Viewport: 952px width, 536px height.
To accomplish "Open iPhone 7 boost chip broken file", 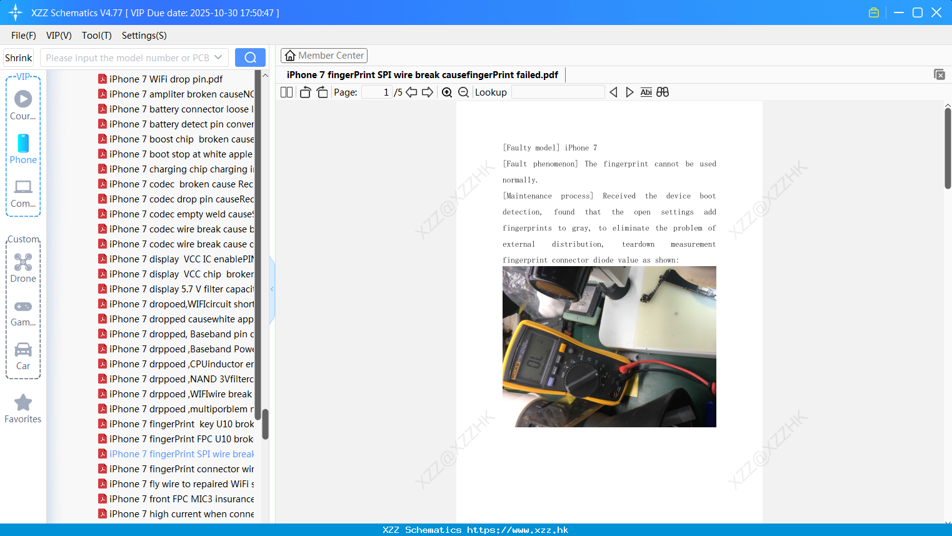I will (x=182, y=139).
